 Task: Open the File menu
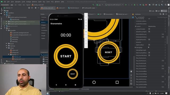click(x=5, y=2)
